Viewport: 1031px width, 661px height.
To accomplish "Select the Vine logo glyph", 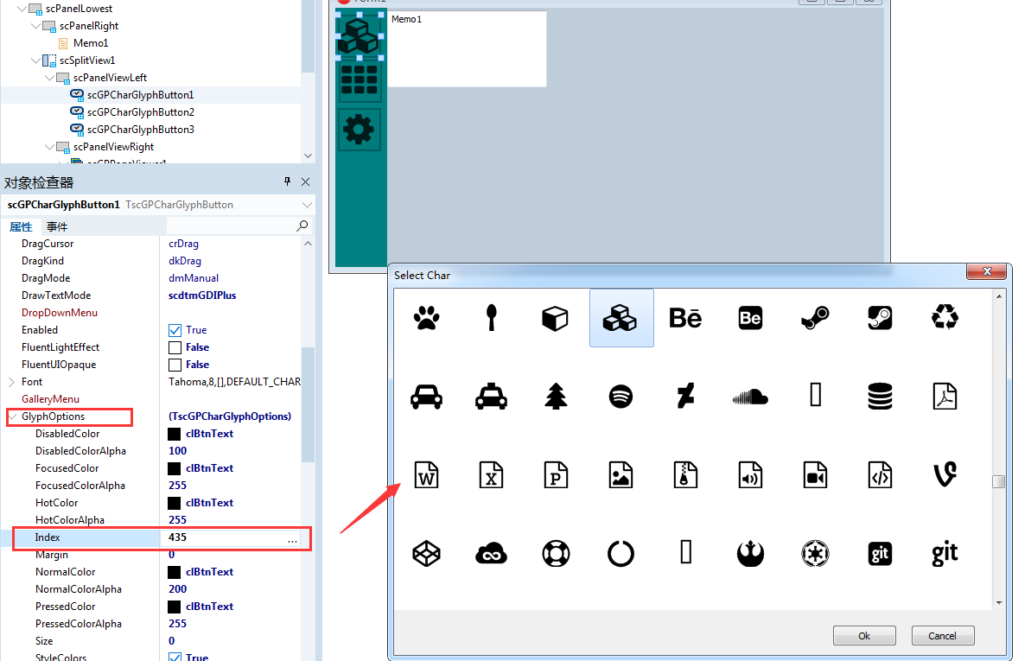I will pyautogui.click(x=945, y=474).
